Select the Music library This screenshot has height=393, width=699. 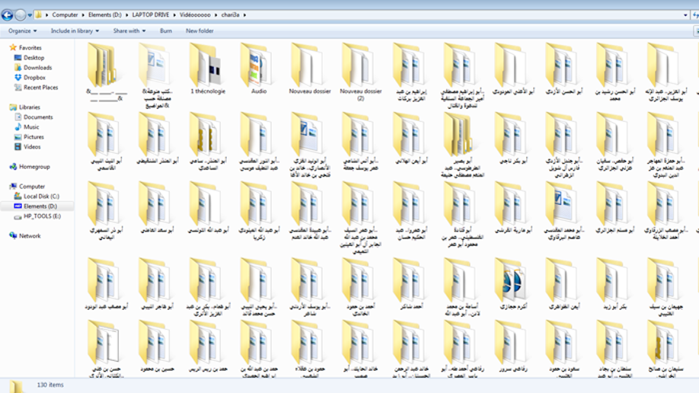(31, 127)
